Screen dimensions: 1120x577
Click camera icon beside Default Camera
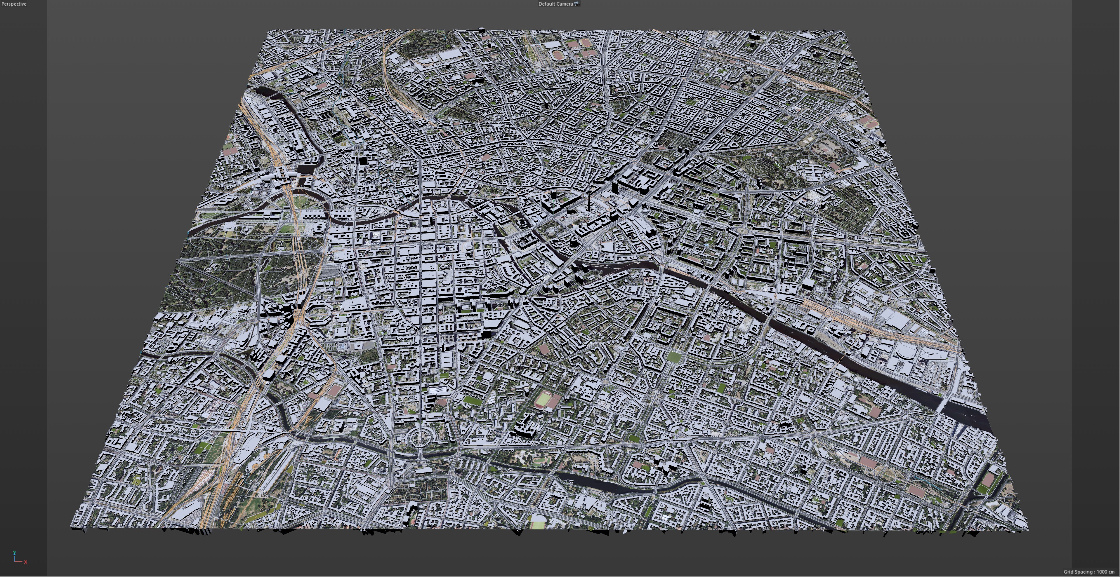[x=577, y=4]
